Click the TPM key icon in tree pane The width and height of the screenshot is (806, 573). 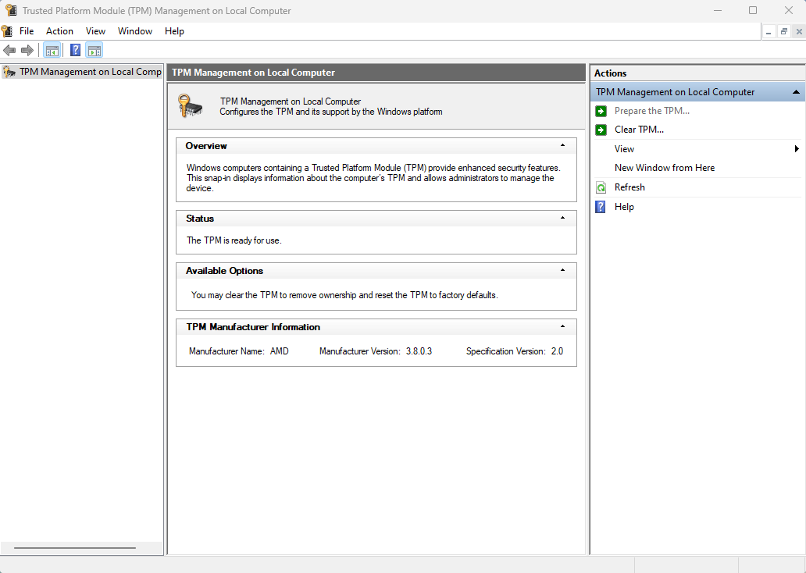click(9, 72)
